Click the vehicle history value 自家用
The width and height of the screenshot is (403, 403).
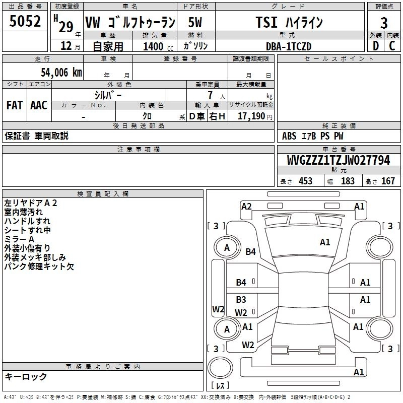coord(108,46)
